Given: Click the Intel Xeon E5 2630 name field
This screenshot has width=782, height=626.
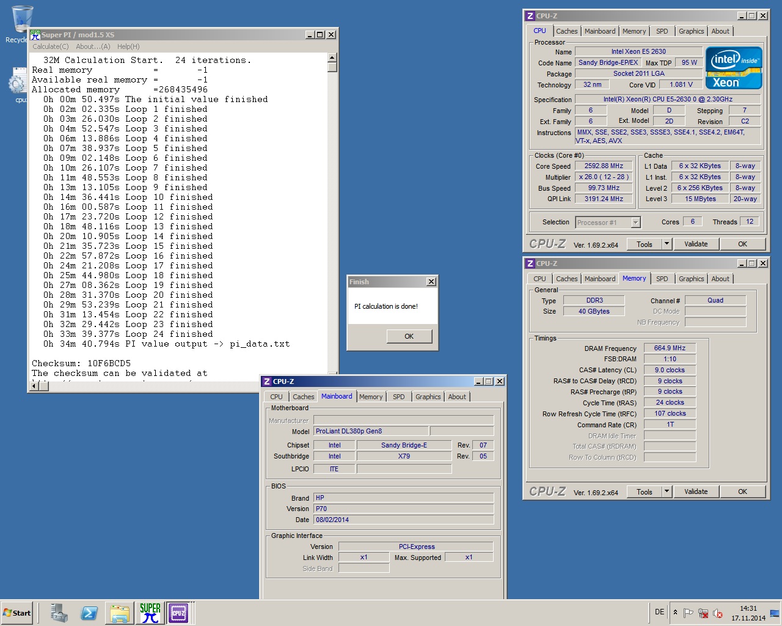Looking at the screenshot, I should click(x=638, y=51).
